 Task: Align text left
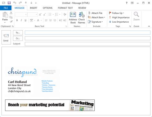point(46,20)
